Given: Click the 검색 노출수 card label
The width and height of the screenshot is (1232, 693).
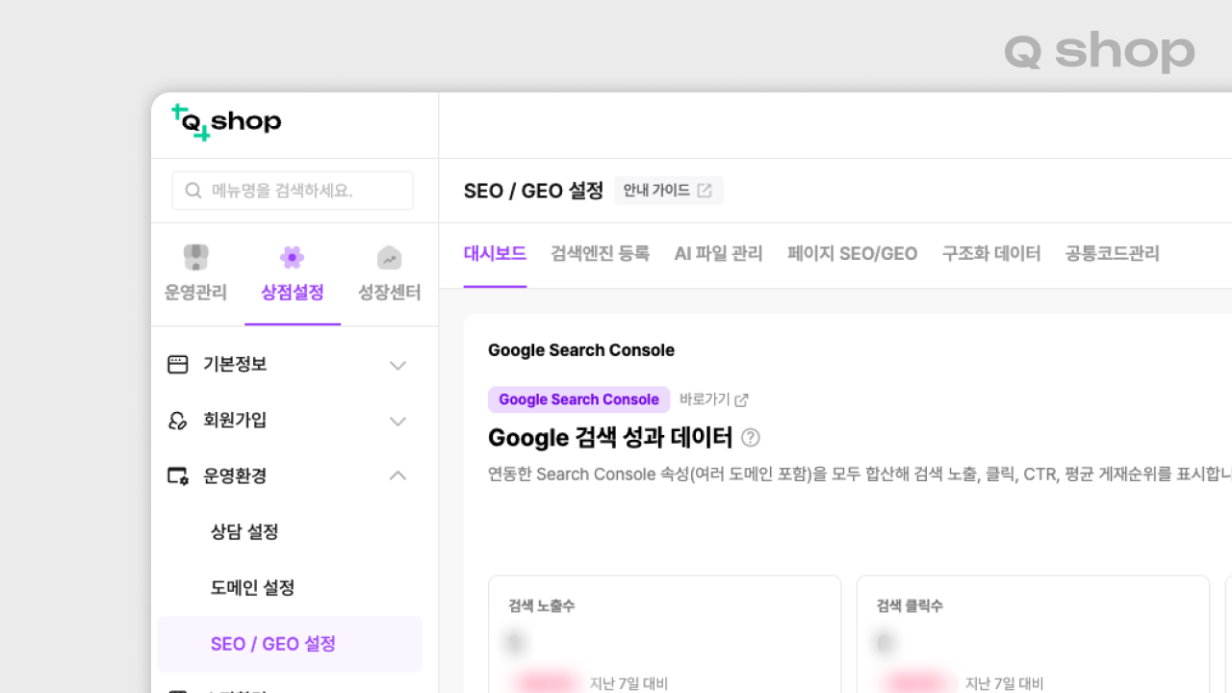Looking at the screenshot, I should (542, 605).
